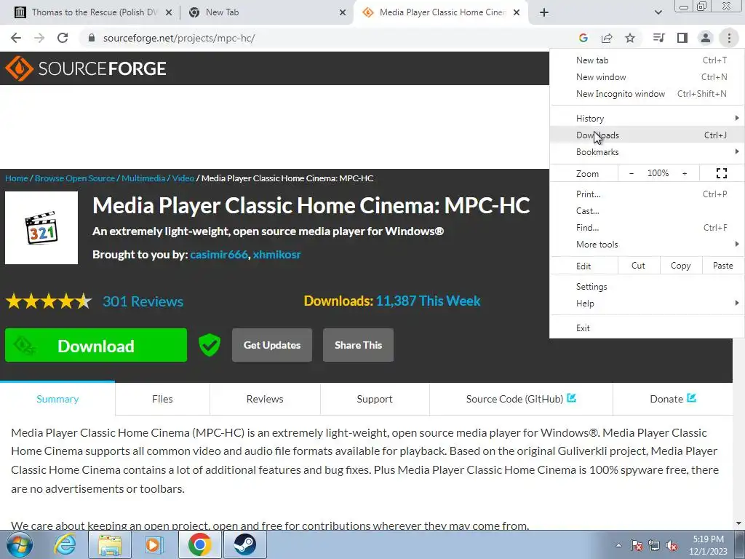Image resolution: width=745 pixels, height=559 pixels.
Task: Open the casimir666 author link
Action: click(219, 254)
